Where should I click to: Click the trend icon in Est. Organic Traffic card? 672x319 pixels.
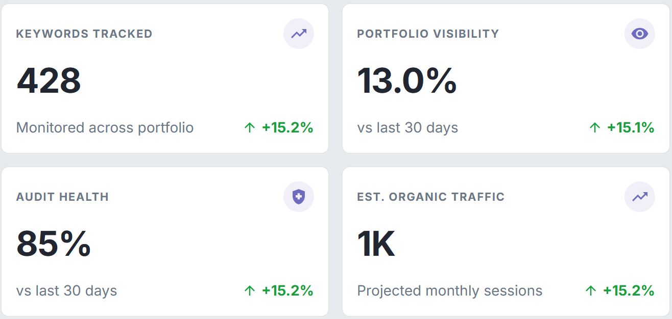(639, 197)
